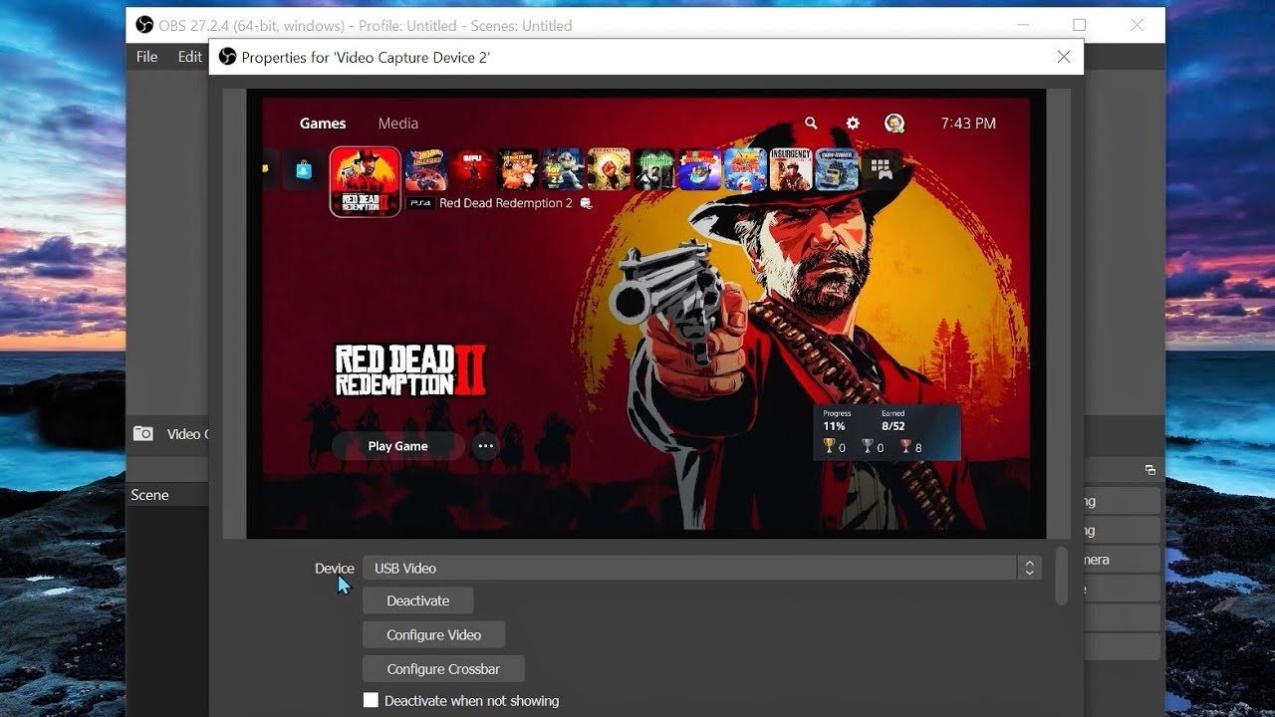
Task: Click the 'Red Dead Redemption 2' title text
Action: tap(506, 203)
